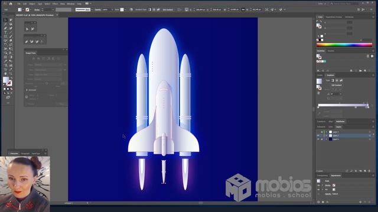Switch to the Pathfinder tab

(340, 122)
